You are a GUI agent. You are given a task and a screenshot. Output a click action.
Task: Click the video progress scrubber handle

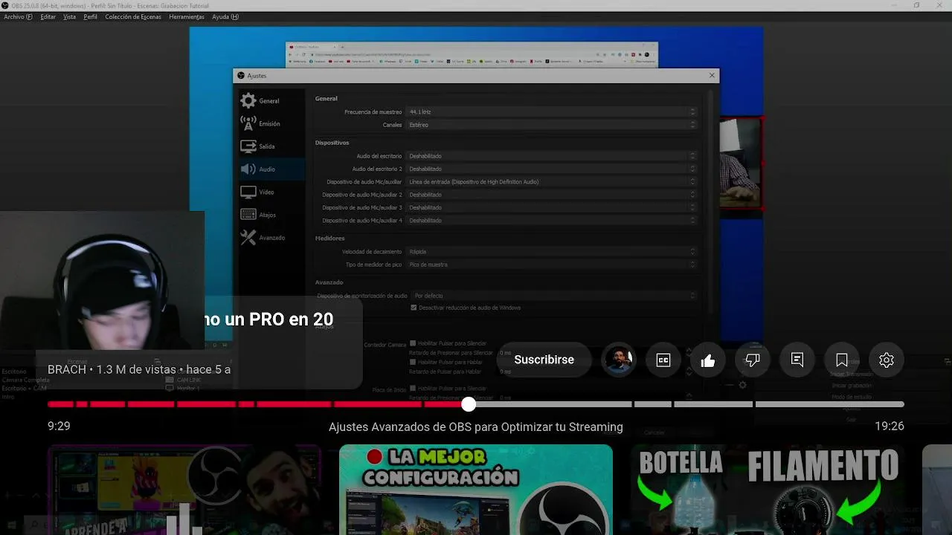coord(468,404)
